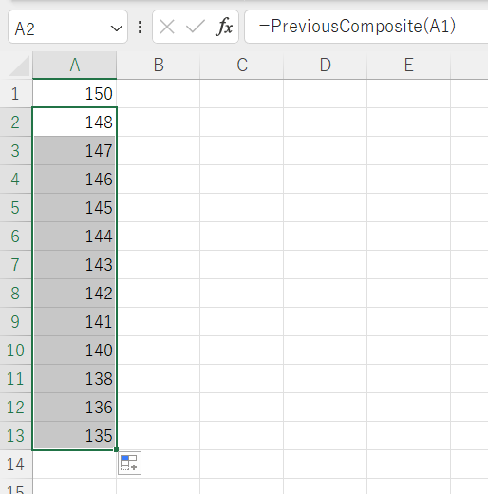
Task: Expand the Name Box dropdown arrow
Action: pyautogui.click(x=116, y=28)
